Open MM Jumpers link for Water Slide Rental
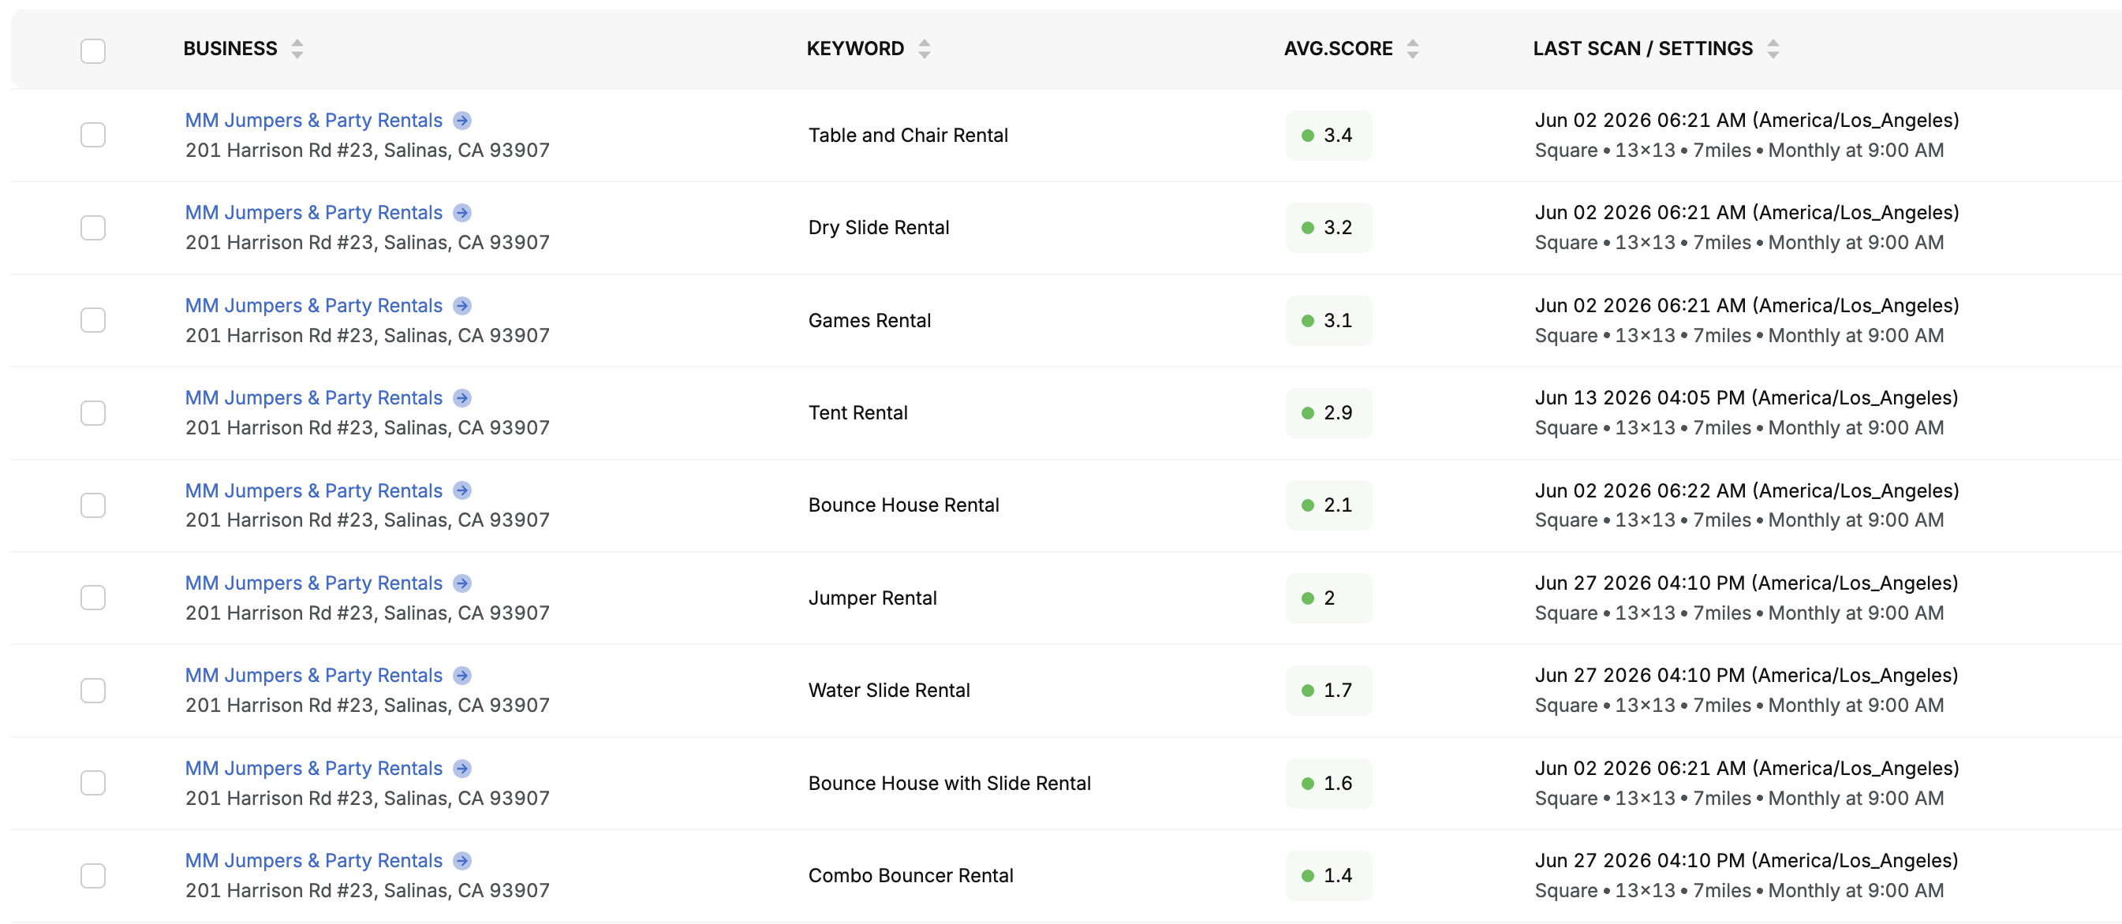Screen dimensions: 2122x924 [x=314, y=676]
